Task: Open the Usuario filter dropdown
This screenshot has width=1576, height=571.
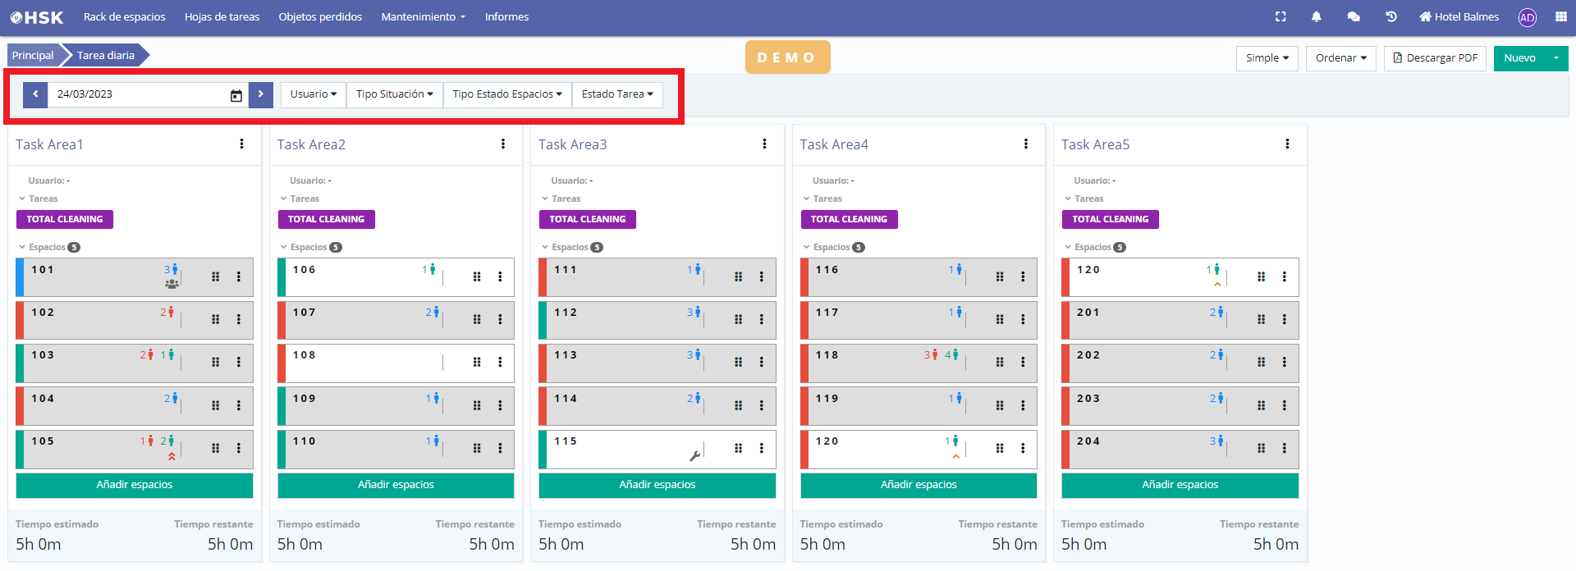Action: click(313, 94)
